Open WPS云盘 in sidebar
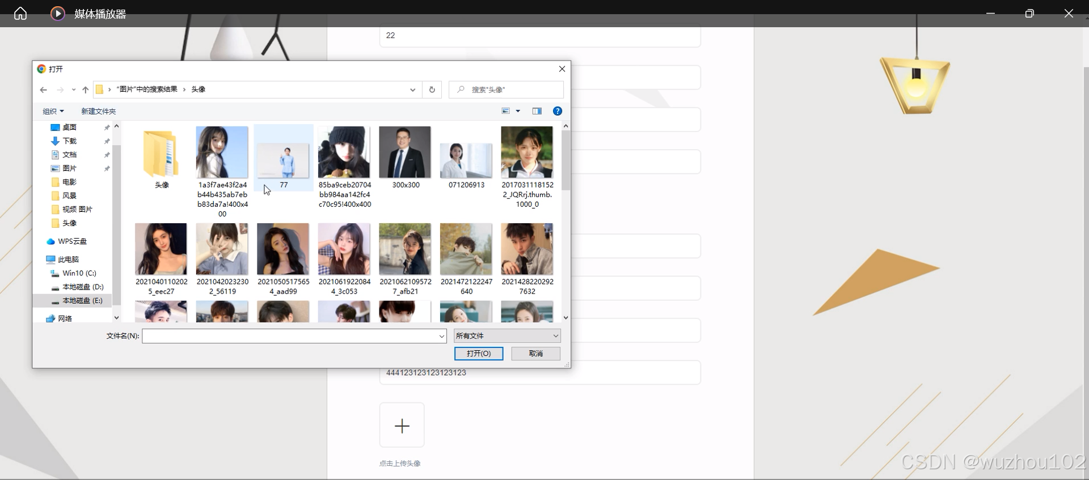1089x480 pixels. click(73, 241)
